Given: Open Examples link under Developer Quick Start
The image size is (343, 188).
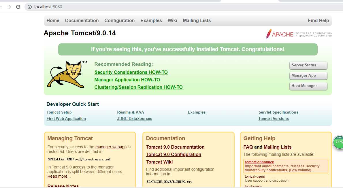Looking at the screenshot, I should (197, 112).
